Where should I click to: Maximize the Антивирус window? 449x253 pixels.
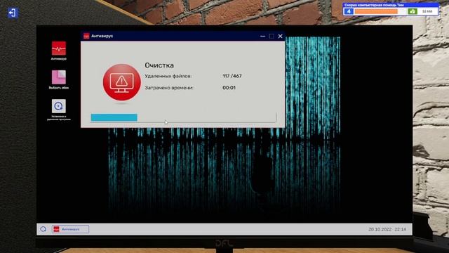click(x=272, y=36)
